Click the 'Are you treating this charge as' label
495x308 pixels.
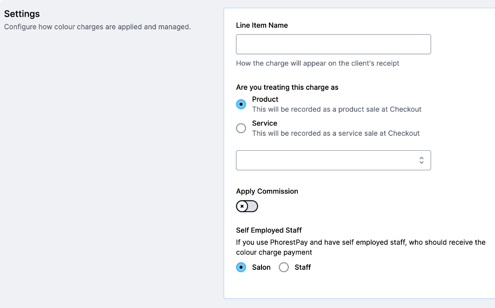coord(288,87)
